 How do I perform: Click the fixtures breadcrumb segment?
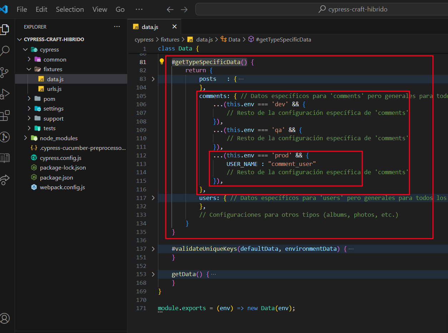click(x=170, y=40)
